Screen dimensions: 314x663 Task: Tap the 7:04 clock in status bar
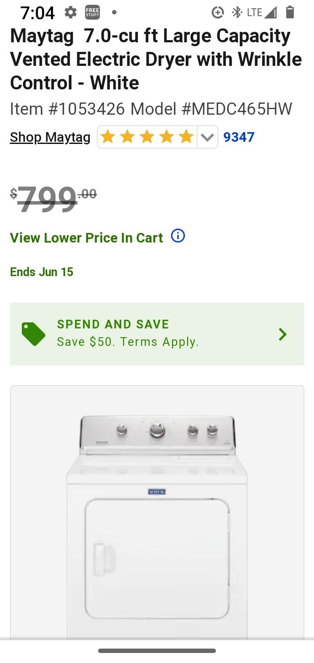[38, 13]
